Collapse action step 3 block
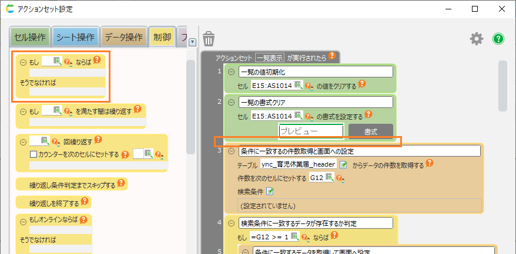This screenshot has width=516, height=254. (231, 151)
